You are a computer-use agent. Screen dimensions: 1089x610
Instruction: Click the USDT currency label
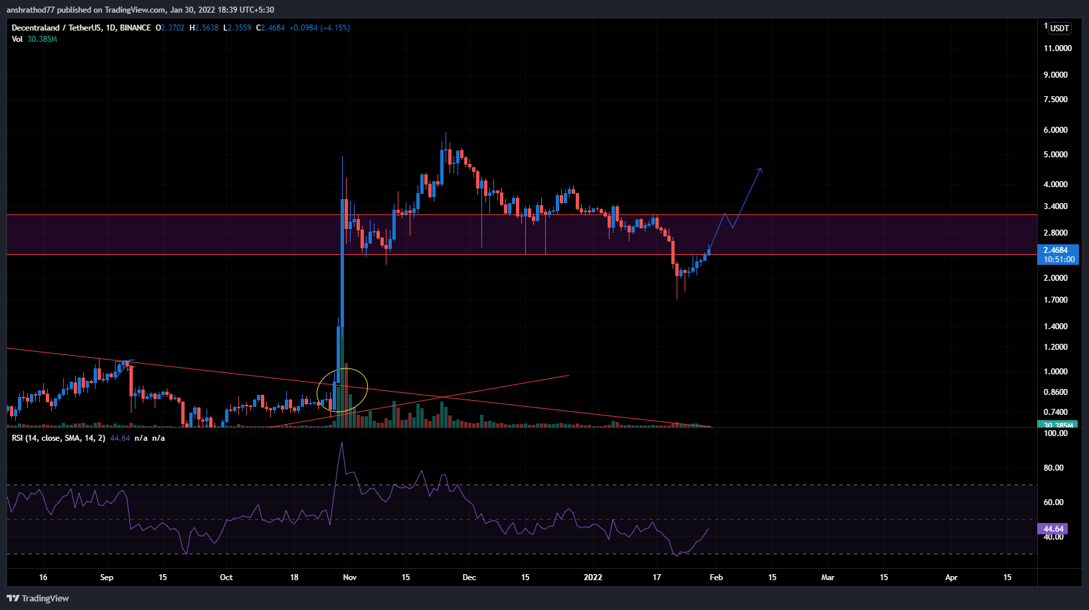(x=1060, y=28)
